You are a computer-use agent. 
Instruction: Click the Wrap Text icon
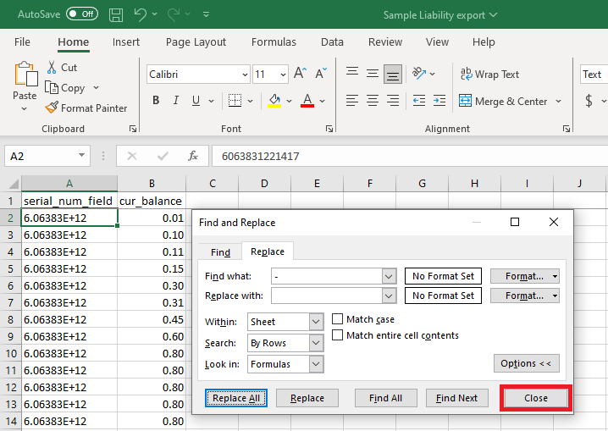point(466,74)
